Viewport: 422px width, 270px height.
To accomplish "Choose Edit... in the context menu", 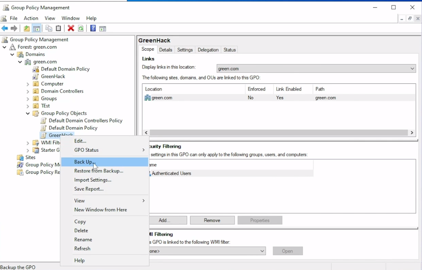I will [x=104, y=141].
